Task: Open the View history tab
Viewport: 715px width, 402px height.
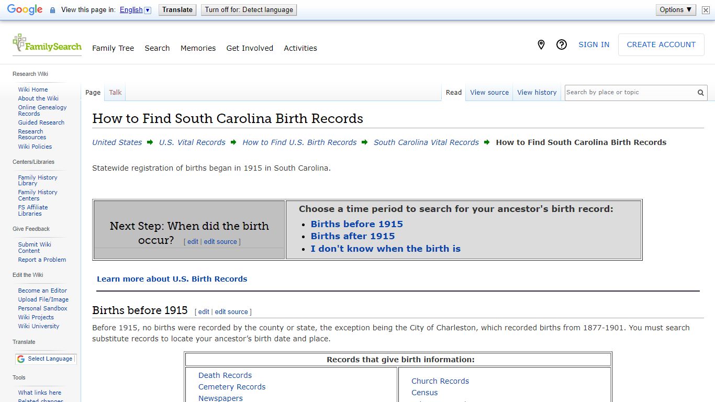Action: click(537, 93)
